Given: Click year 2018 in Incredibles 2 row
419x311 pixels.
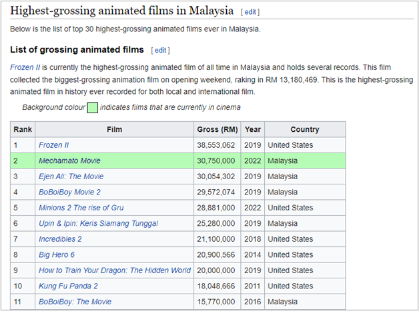Looking at the screenshot, I should click(252, 239).
